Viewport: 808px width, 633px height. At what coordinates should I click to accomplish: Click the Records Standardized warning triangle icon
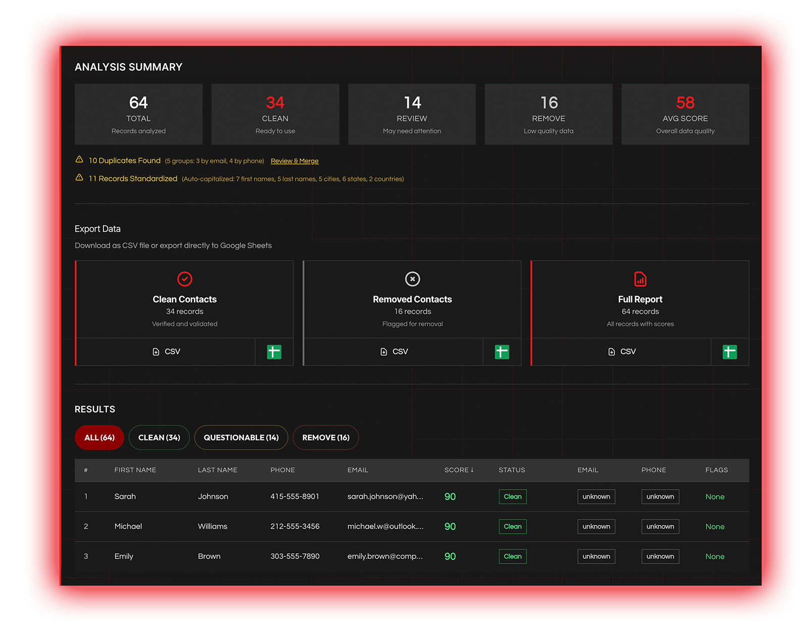click(x=79, y=178)
